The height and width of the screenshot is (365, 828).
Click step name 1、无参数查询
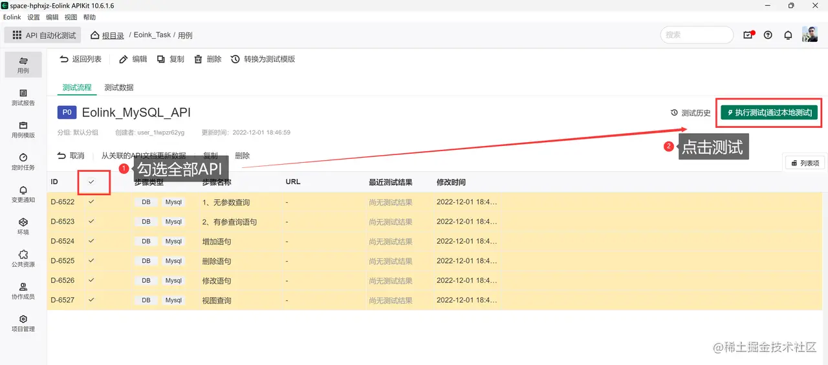226,202
